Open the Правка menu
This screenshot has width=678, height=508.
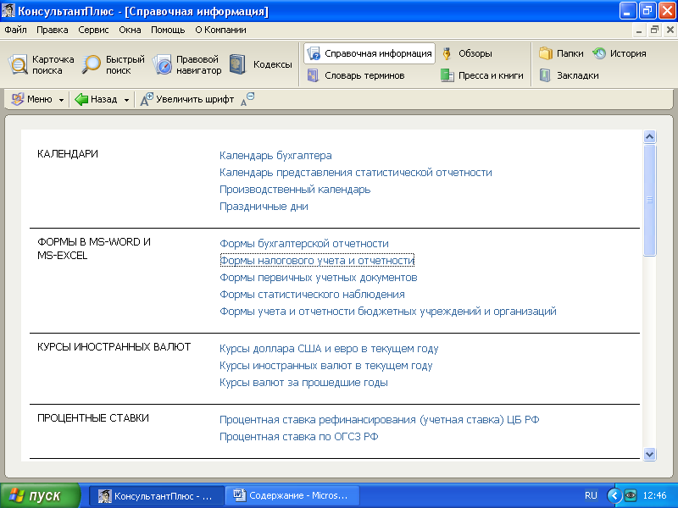[x=52, y=30]
